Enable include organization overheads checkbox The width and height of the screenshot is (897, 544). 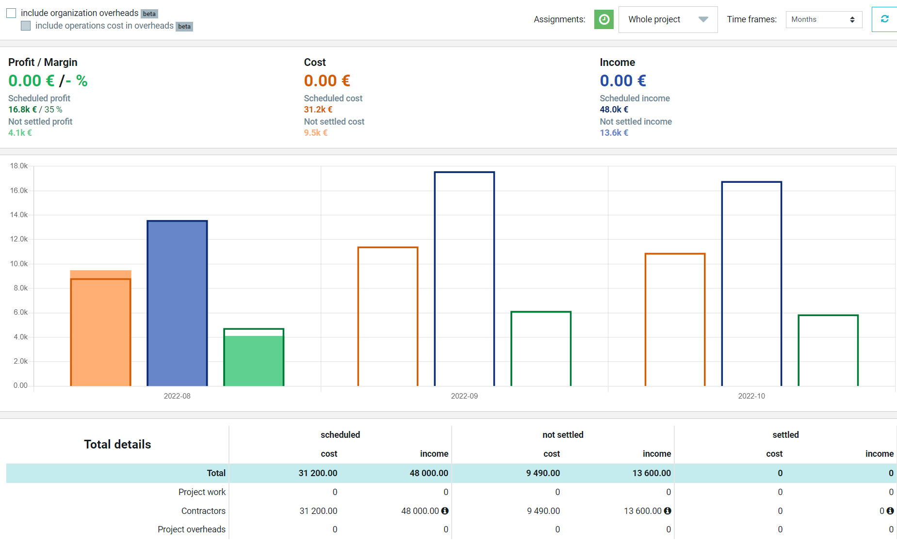point(11,13)
